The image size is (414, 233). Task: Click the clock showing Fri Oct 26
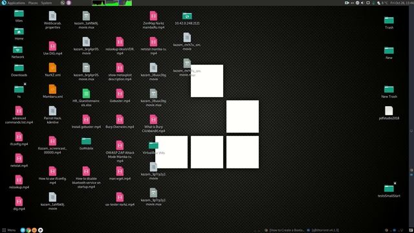[402, 3]
